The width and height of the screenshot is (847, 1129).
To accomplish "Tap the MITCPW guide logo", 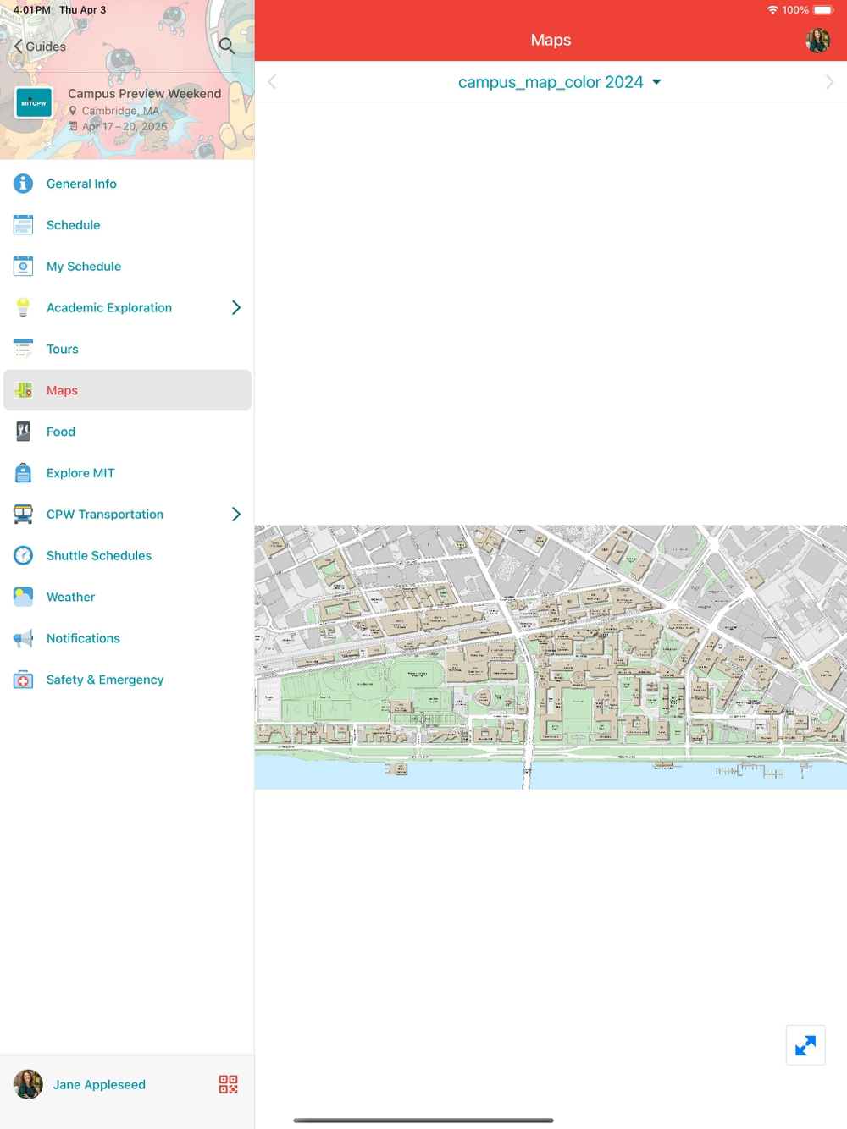I will [x=33, y=103].
